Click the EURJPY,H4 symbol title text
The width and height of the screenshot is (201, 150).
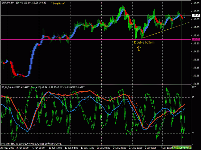[8, 3]
